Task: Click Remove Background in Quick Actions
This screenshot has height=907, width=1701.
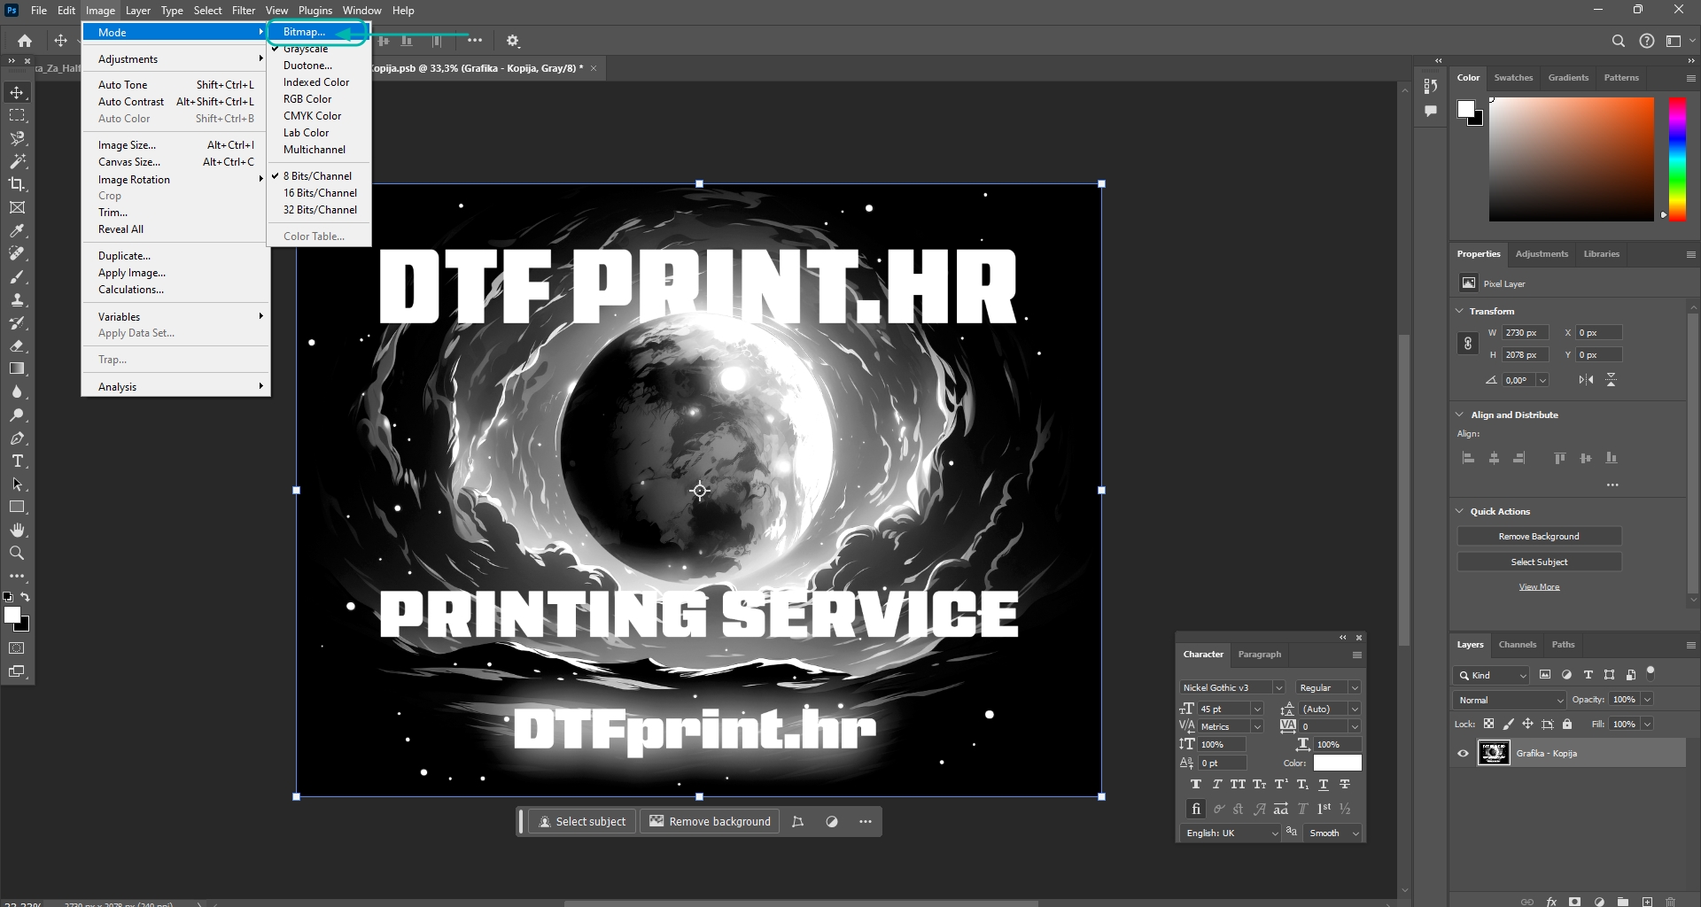Action: [1539, 537]
